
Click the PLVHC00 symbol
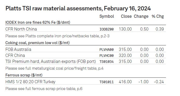click(107, 56)
